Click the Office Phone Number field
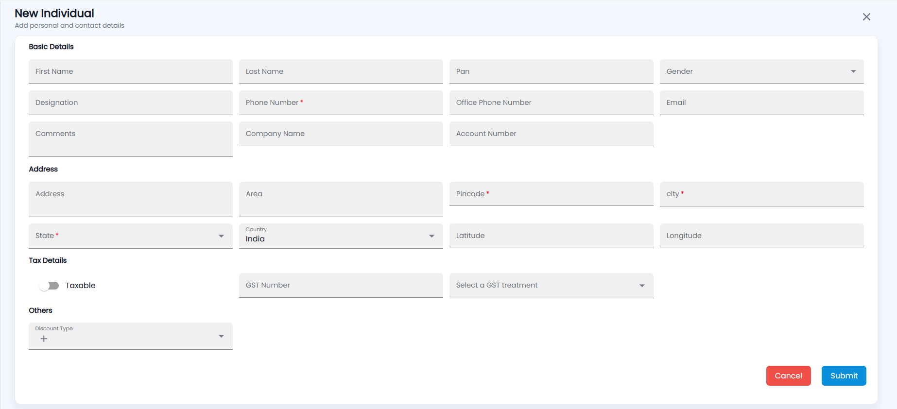This screenshot has height=409, width=897. pos(551,102)
